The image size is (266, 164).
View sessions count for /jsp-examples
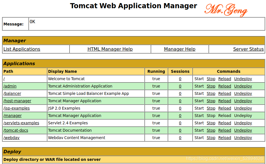click(180, 108)
